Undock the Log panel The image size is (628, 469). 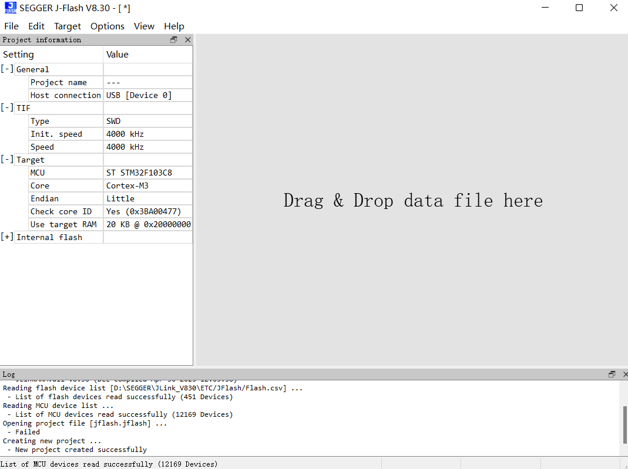[612, 374]
